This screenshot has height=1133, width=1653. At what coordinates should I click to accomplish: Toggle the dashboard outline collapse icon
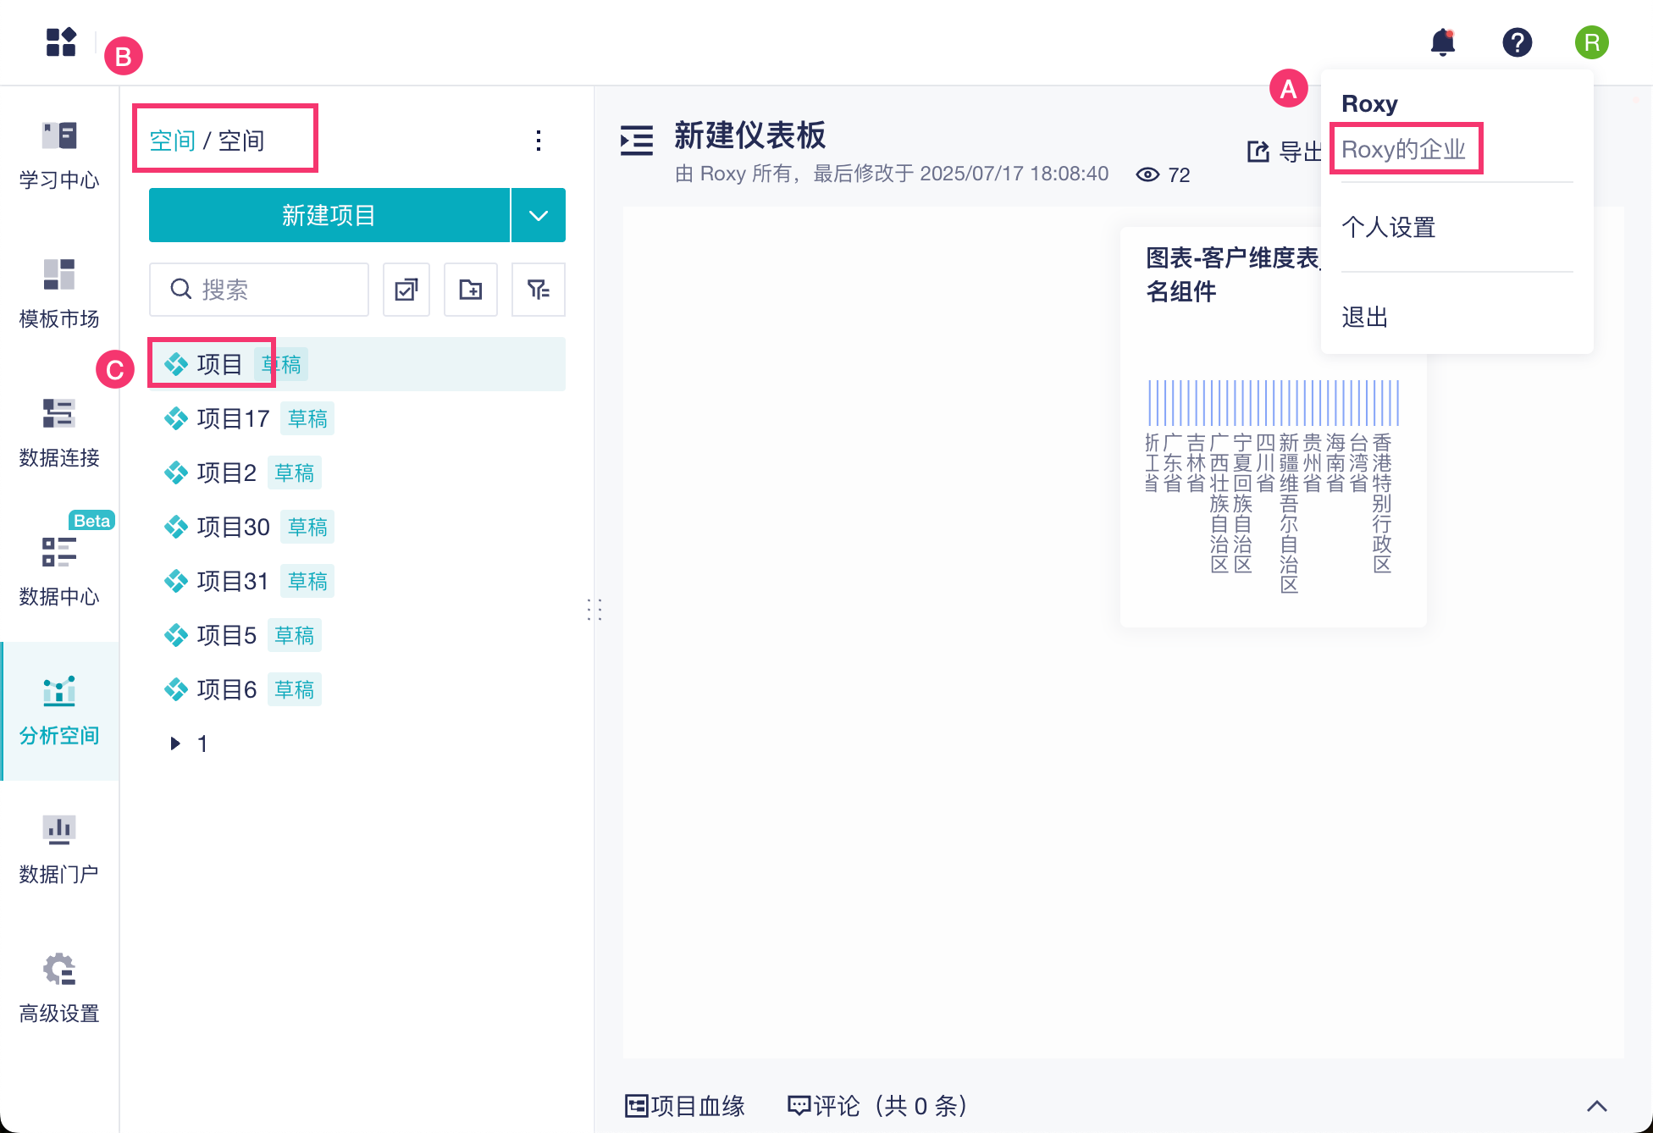637,140
